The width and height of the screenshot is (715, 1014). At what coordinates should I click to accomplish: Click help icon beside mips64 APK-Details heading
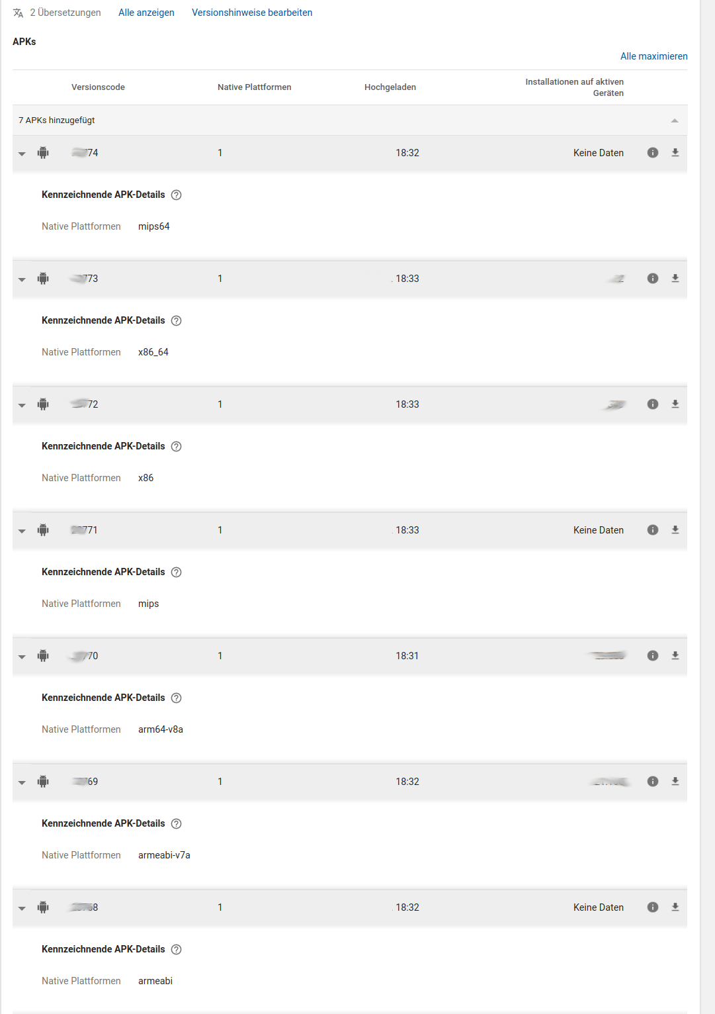click(177, 195)
